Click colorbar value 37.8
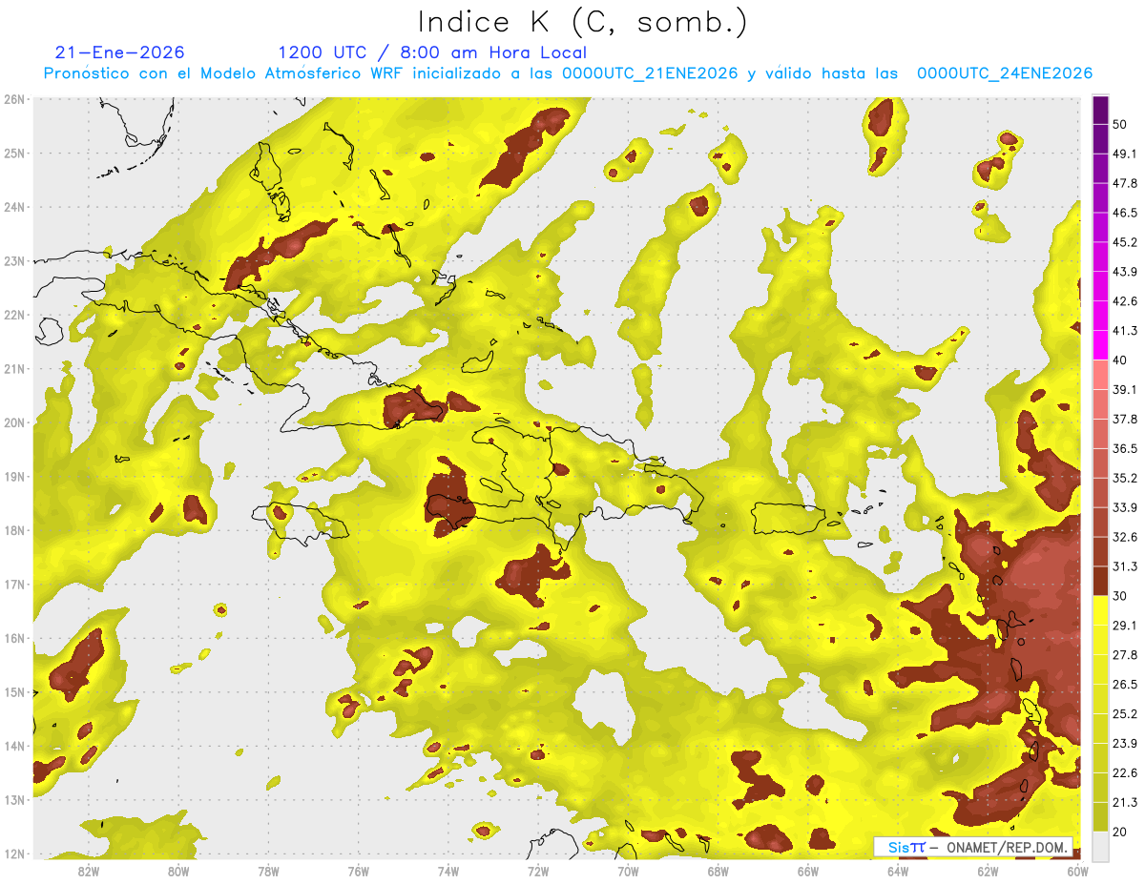Screen dimensions: 1145x884 [1124, 419]
